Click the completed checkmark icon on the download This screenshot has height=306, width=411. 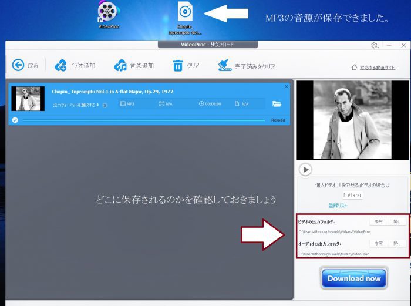pos(15,120)
